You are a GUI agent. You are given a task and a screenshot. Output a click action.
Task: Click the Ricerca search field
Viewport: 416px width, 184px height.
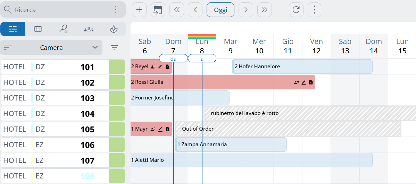coord(59,10)
